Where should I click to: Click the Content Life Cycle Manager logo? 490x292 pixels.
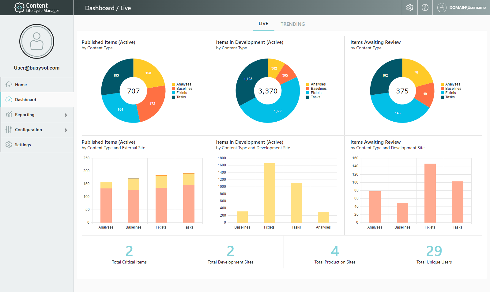(37, 8)
